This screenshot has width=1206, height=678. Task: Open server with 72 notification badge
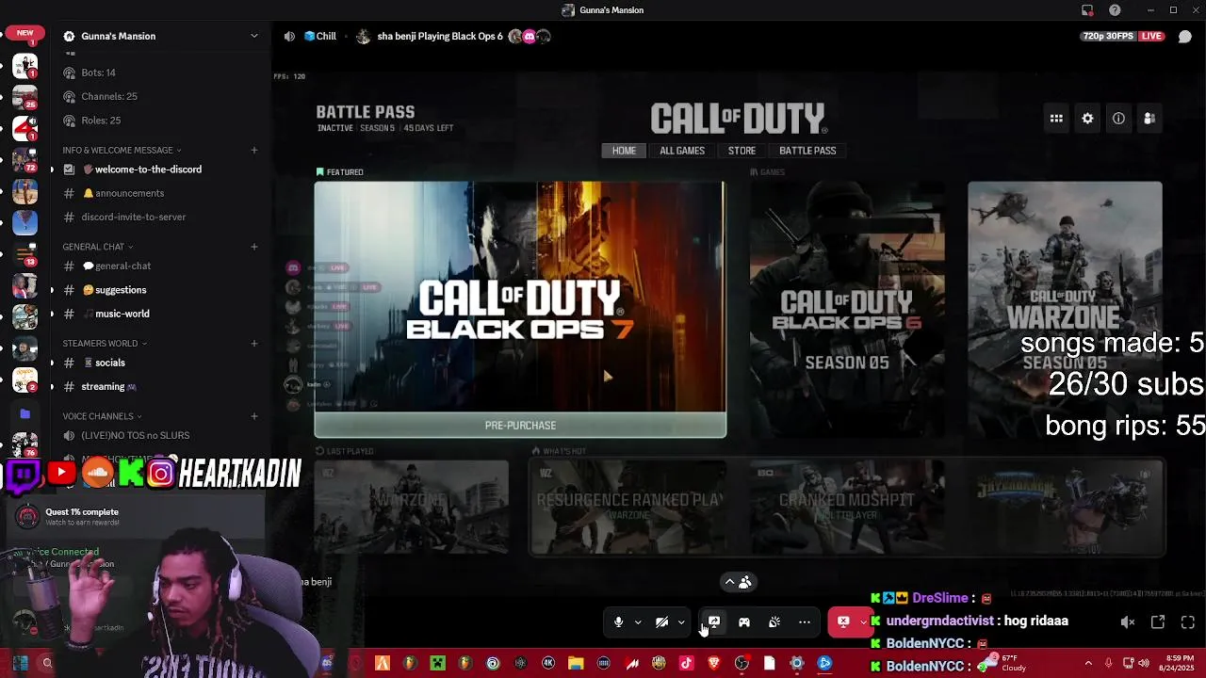point(25,160)
